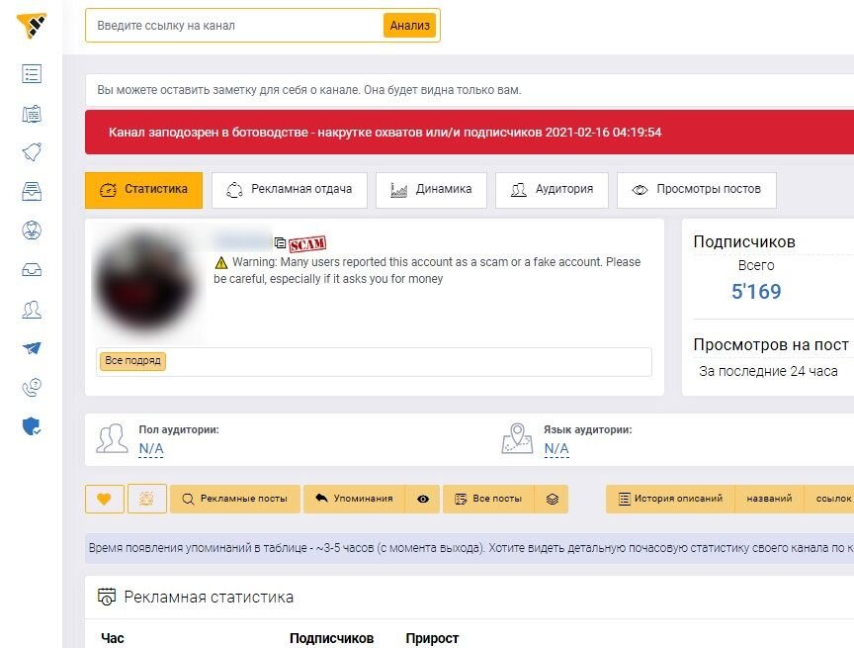Switch to the Динамика tab
The image size is (854, 648).
click(x=431, y=190)
